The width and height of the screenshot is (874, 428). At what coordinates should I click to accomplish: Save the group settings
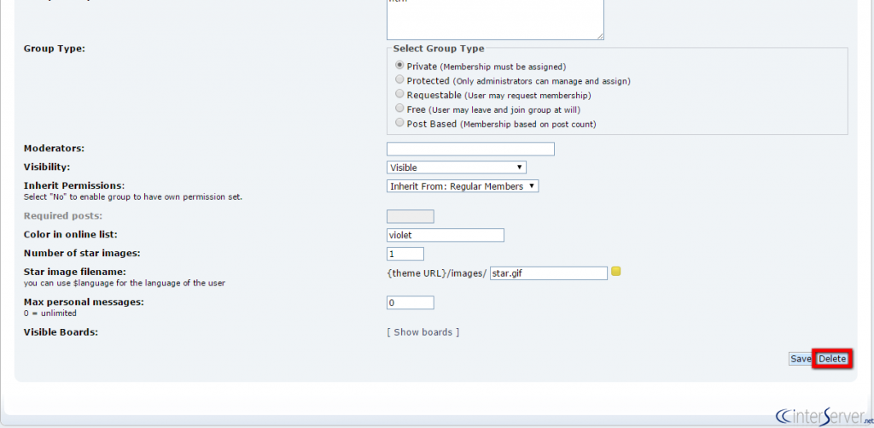pyautogui.click(x=801, y=359)
